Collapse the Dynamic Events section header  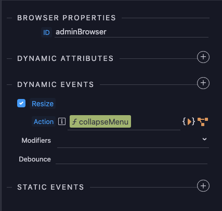click(56, 84)
